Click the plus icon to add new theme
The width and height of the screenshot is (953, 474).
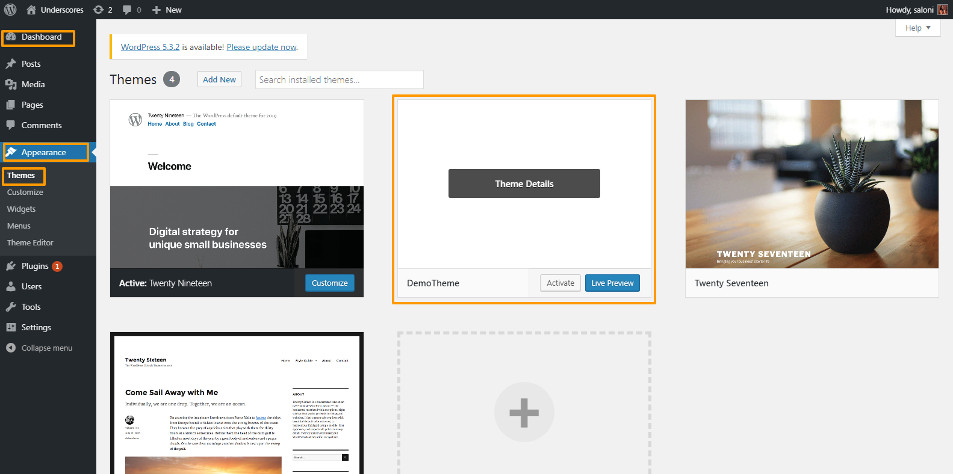(524, 412)
